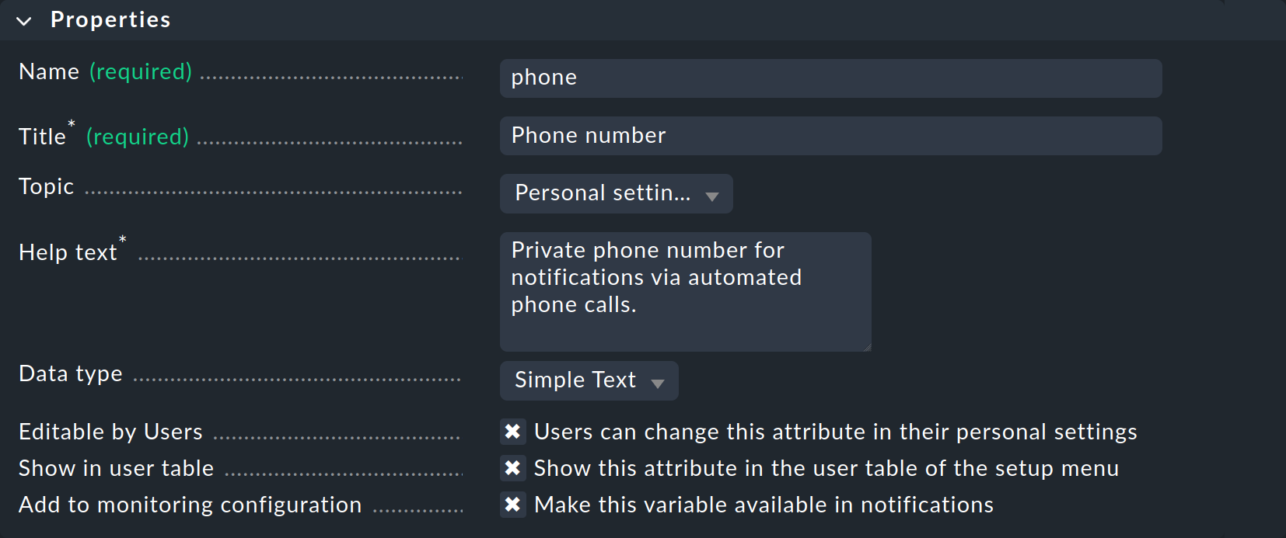Click the Title field containing 'Phone number'
Viewport: 1286px width, 538px height.
[830, 135]
